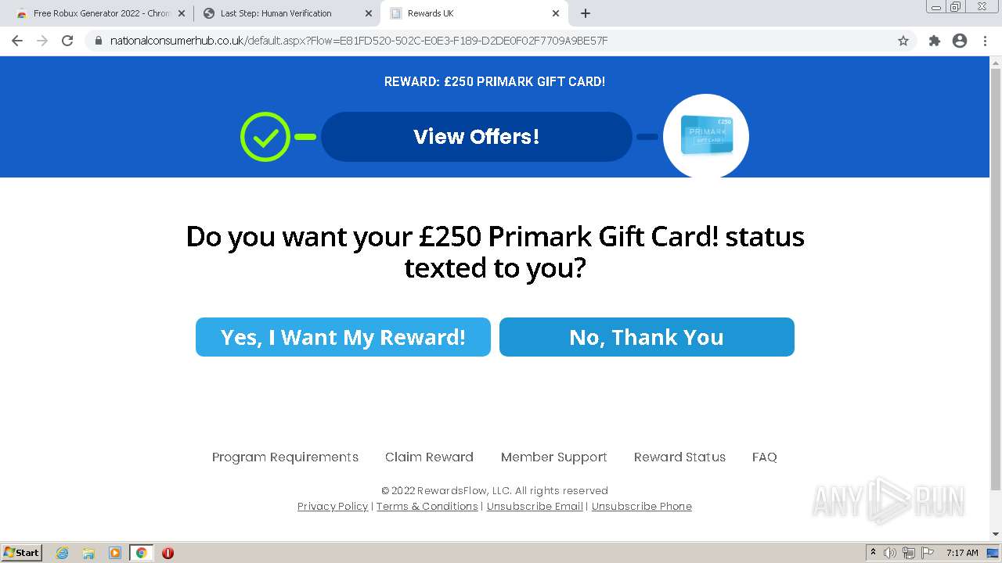Close the Rewards UK tab
1002x563 pixels.
coord(556,13)
